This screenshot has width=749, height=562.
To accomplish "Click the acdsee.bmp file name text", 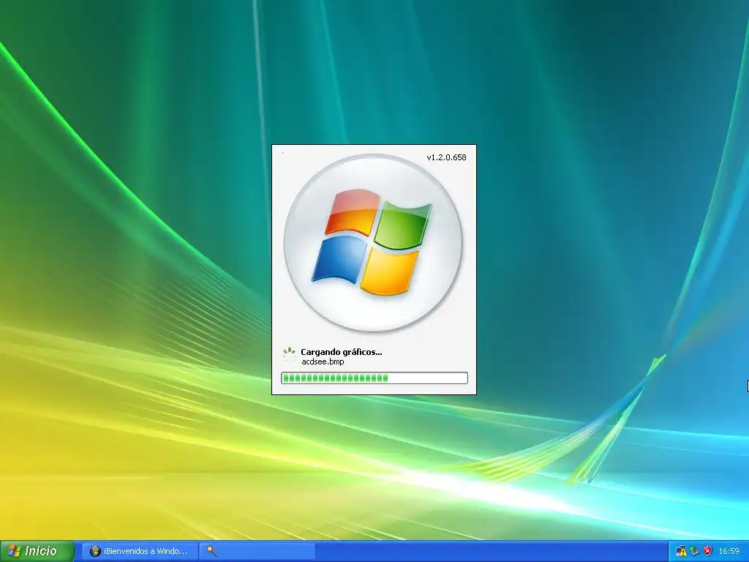I will pyautogui.click(x=323, y=361).
